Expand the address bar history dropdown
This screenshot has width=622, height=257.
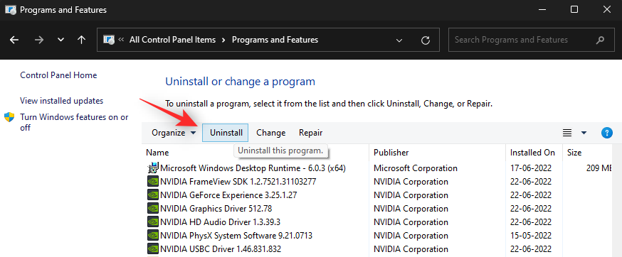[399, 40]
